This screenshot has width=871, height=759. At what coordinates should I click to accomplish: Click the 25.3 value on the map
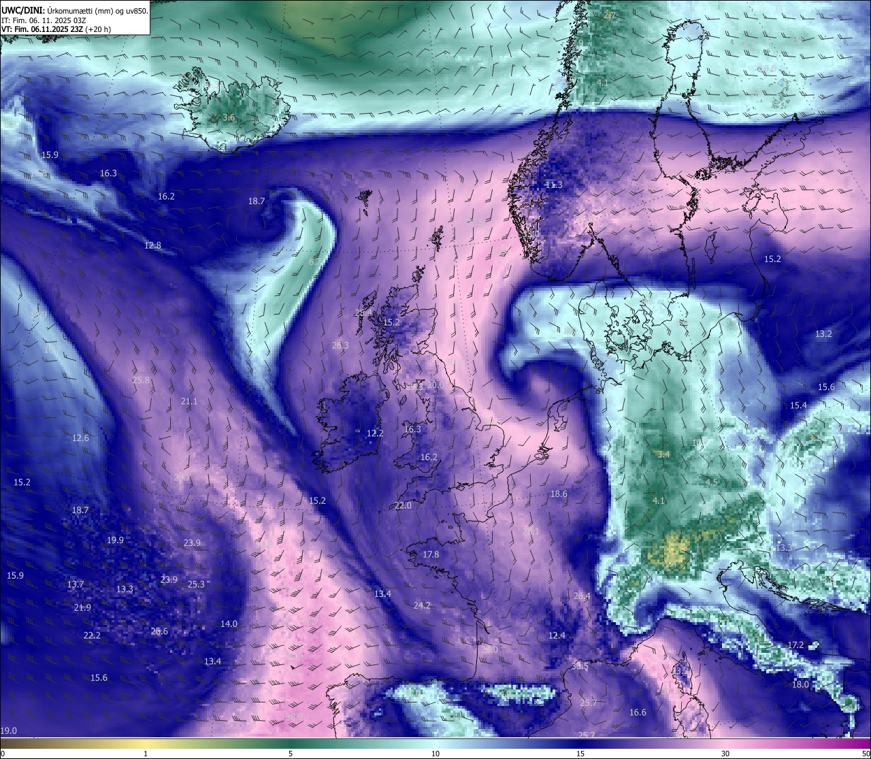(196, 585)
